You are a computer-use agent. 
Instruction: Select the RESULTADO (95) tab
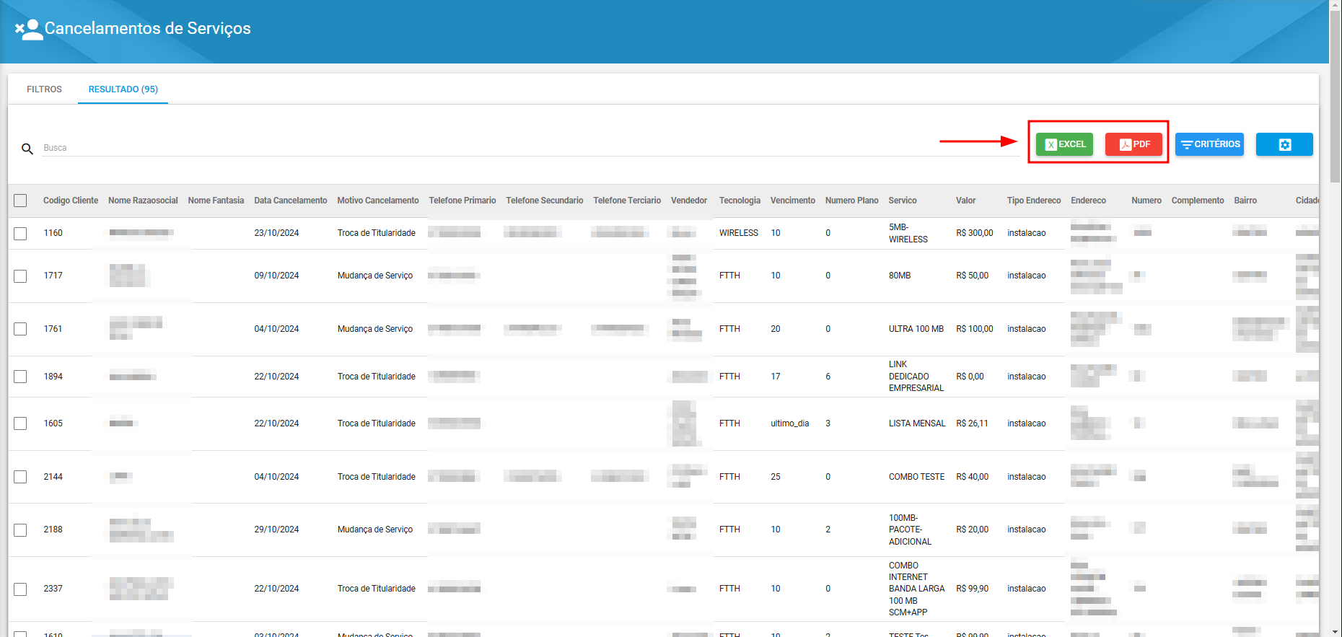click(x=123, y=89)
